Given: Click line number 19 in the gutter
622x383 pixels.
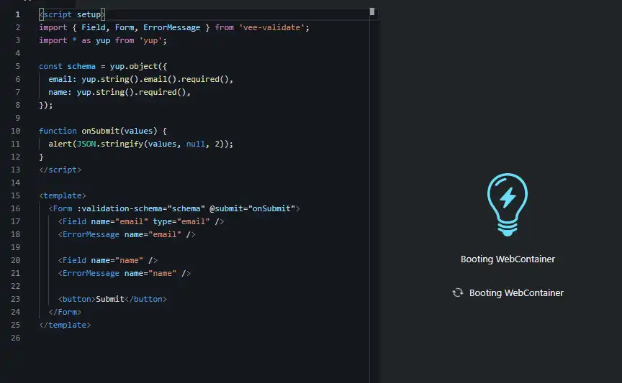Looking at the screenshot, I should pyautogui.click(x=15, y=247).
